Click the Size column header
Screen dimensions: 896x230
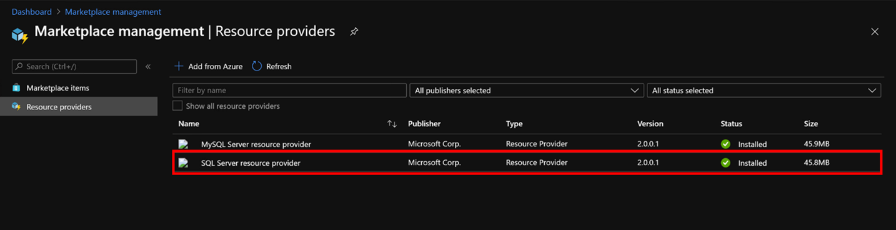811,124
